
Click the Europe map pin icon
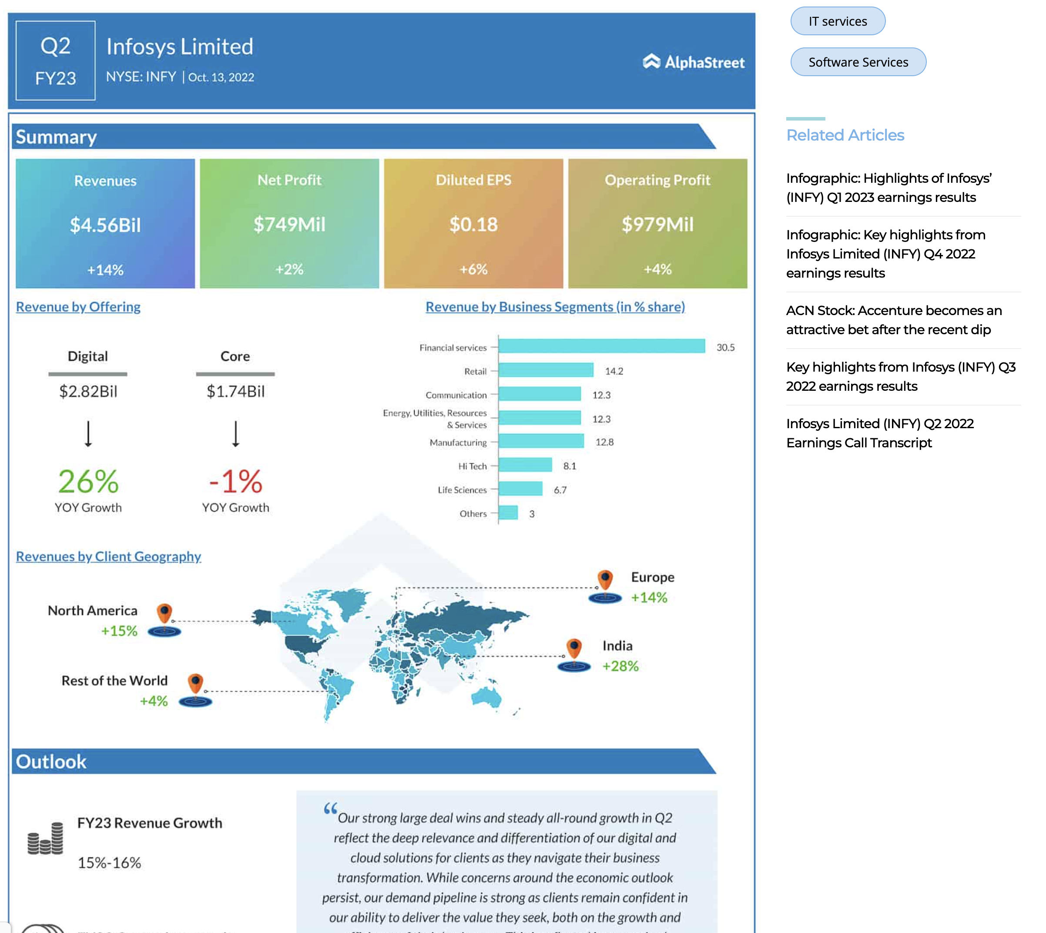click(605, 587)
